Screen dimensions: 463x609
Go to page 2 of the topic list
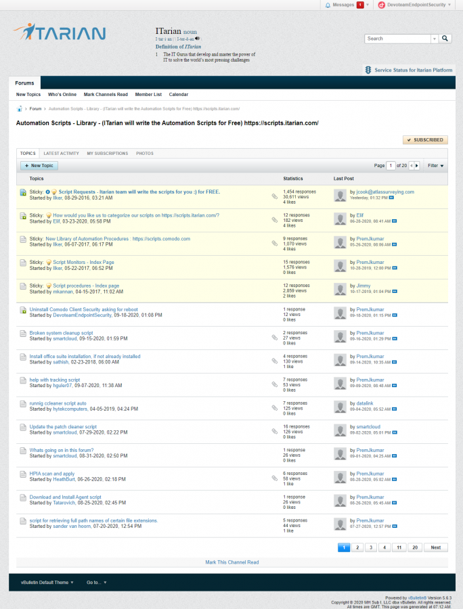pyautogui.click(x=357, y=547)
